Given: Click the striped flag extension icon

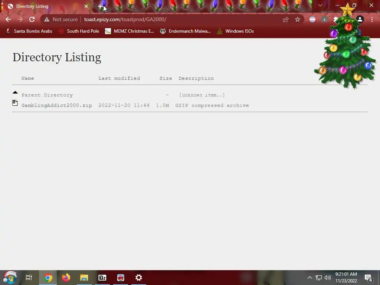Looking at the screenshot, I should click(x=312, y=19).
